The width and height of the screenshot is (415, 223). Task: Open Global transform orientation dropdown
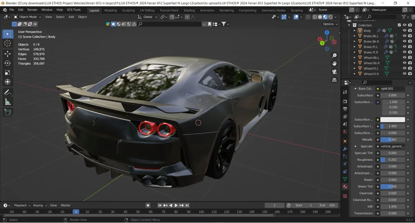coord(148,17)
